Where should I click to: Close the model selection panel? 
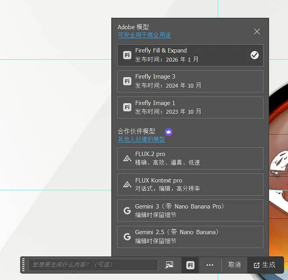point(257,32)
